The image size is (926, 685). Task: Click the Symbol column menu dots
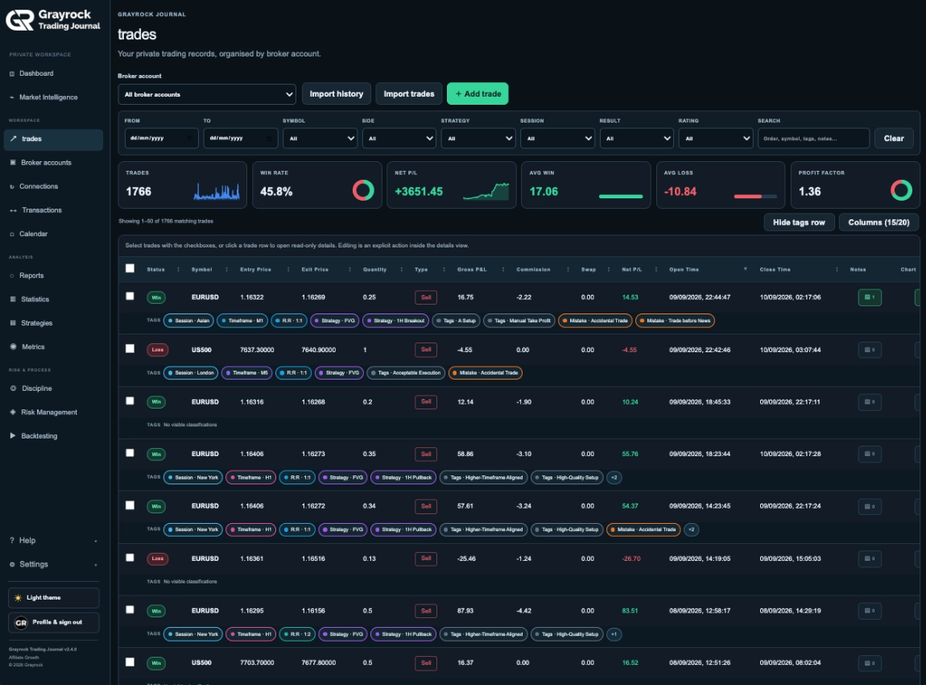click(x=227, y=269)
